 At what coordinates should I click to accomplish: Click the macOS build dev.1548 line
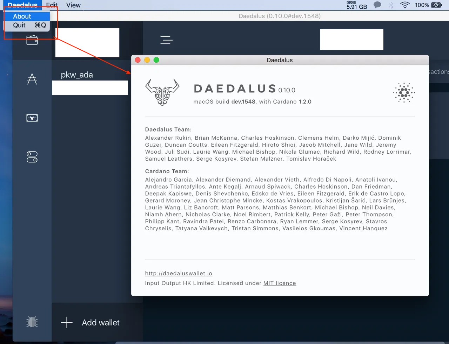[252, 101]
